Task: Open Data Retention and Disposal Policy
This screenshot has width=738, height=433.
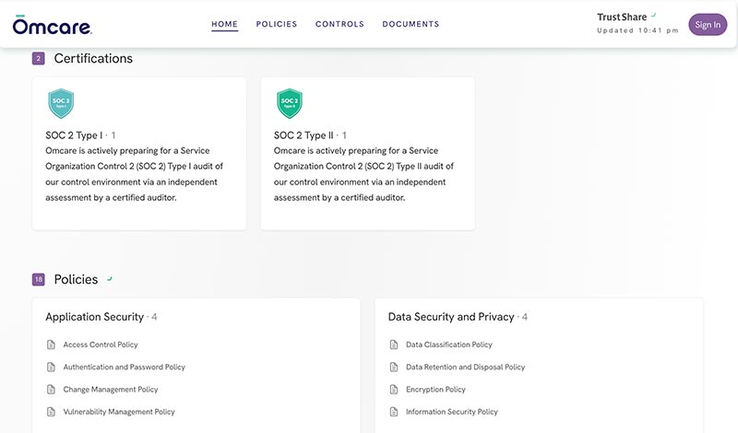Action: 466,368
